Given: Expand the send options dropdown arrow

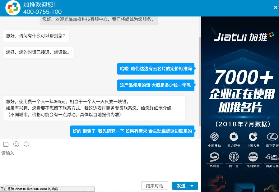Looking at the screenshot, I should pyautogui.click(x=192, y=186).
